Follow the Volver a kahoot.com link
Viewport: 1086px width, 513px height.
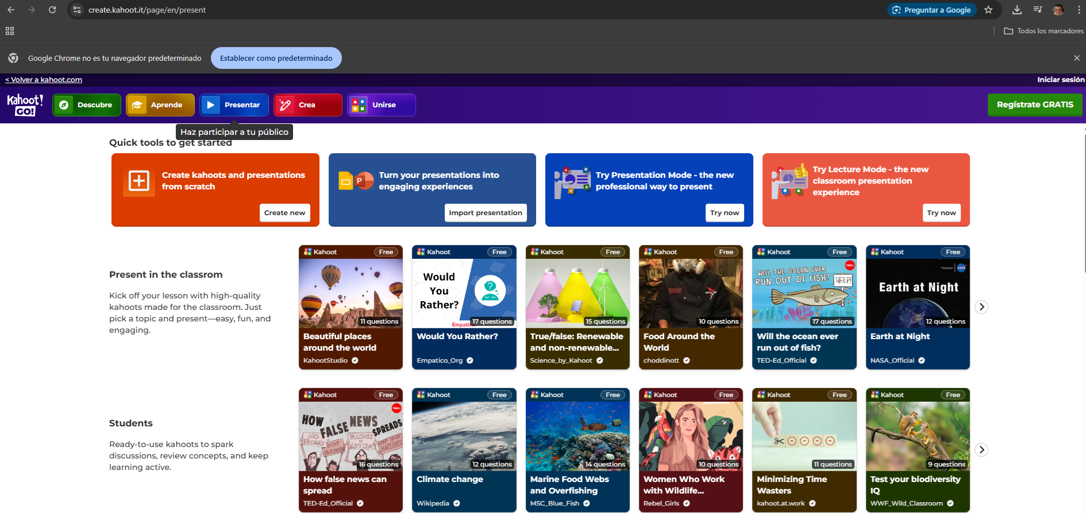pyautogui.click(x=44, y=80)
